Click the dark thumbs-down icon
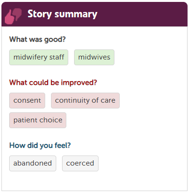188x192 pixels. pyautogui.click(x=17, y=14)
